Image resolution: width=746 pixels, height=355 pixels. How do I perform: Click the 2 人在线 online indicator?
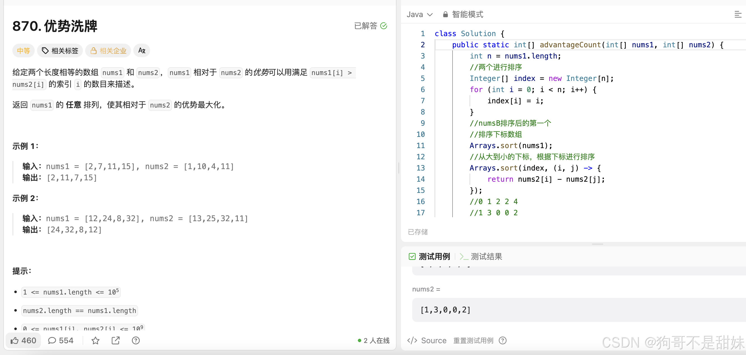tap(374, 340)
